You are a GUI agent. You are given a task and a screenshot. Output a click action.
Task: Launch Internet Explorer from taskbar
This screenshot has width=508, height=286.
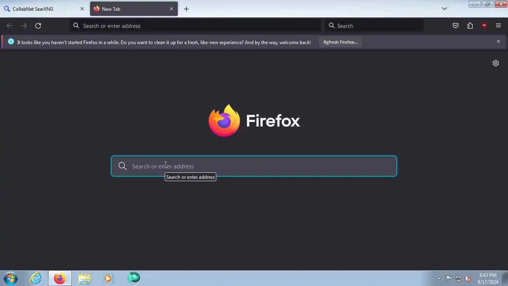[x=36, y=278]
